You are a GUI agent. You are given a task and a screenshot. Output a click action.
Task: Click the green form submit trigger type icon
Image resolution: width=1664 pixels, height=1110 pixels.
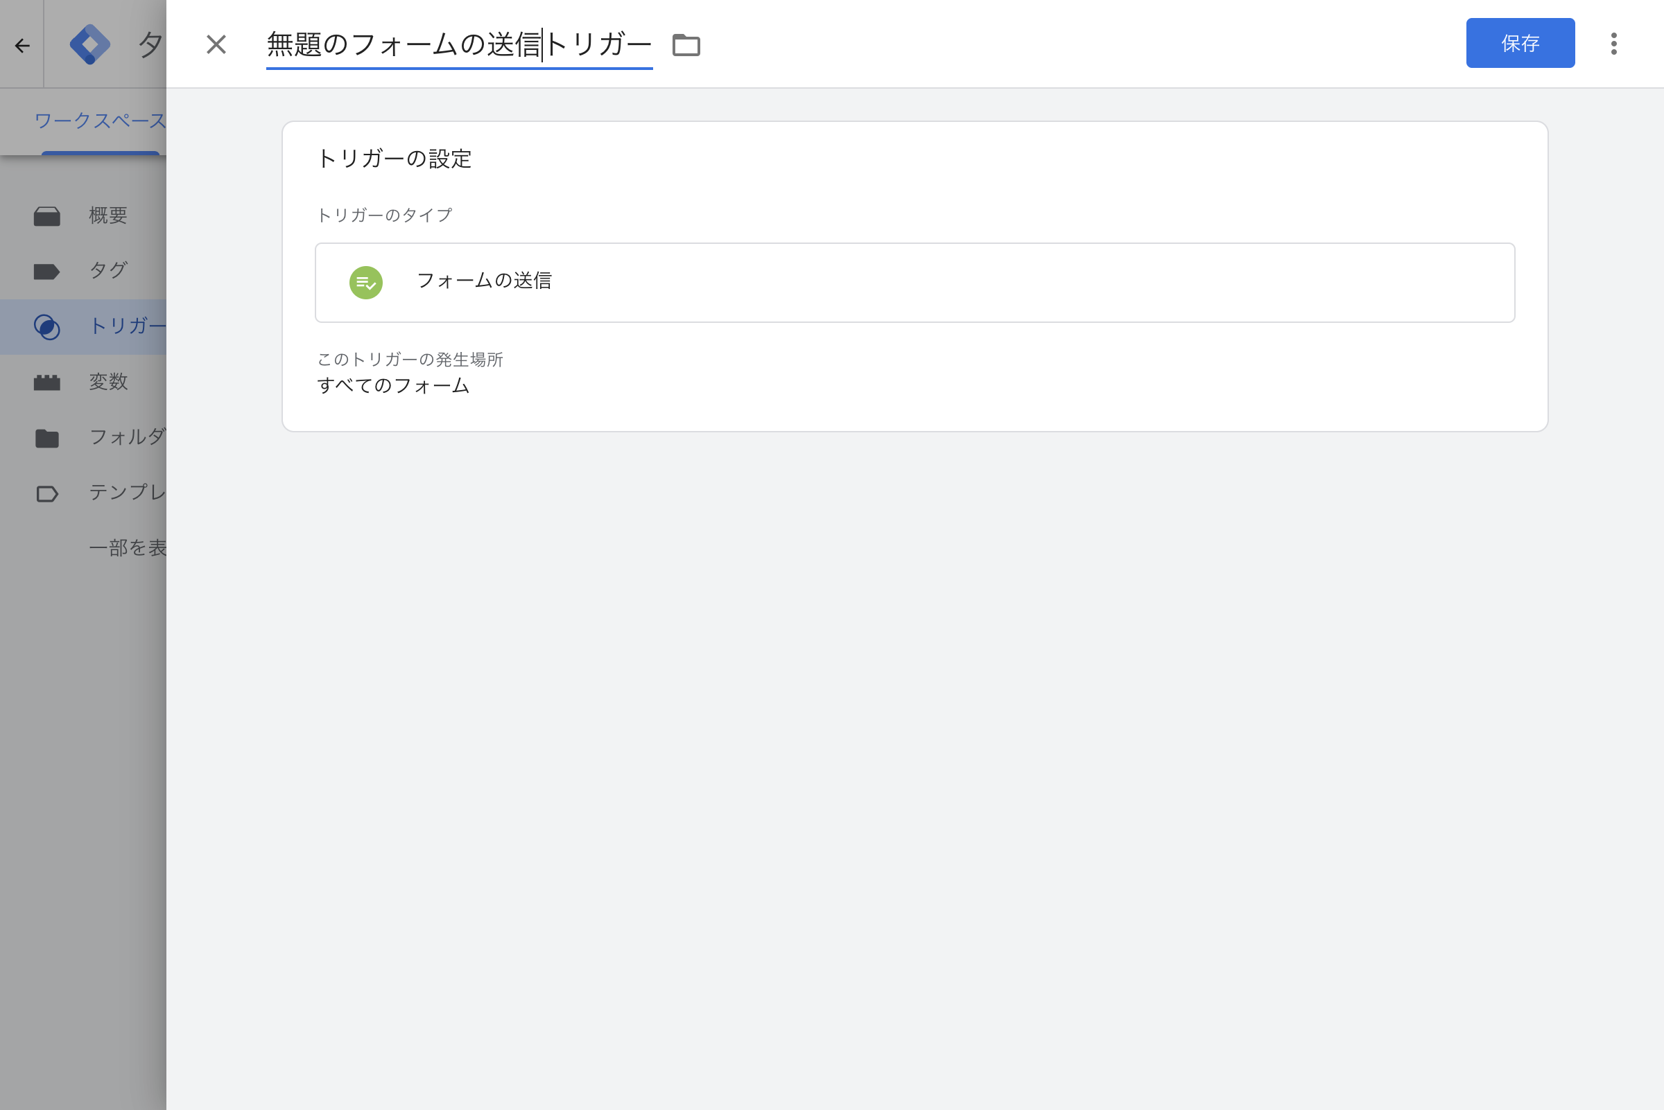365,283
